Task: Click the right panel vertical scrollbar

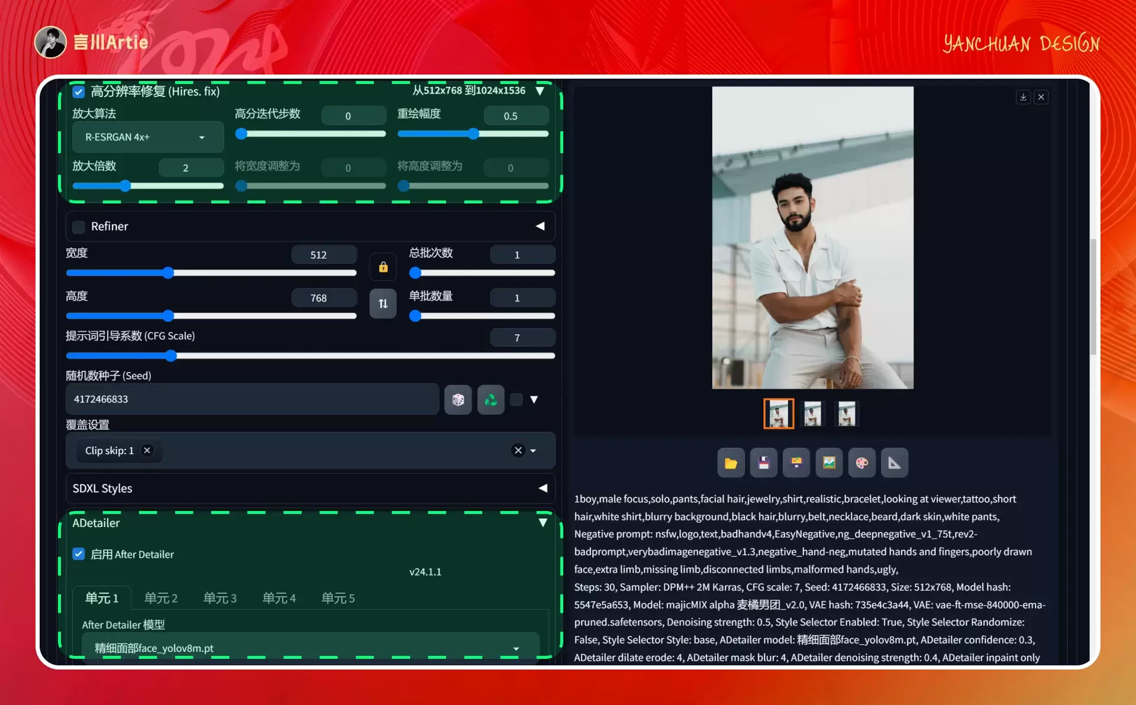Action: [x=1093, y=296]
